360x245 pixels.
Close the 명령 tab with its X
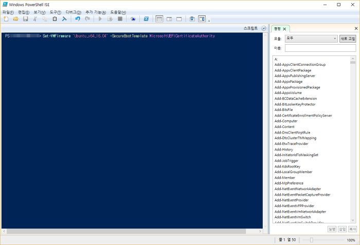coord(284,29)
